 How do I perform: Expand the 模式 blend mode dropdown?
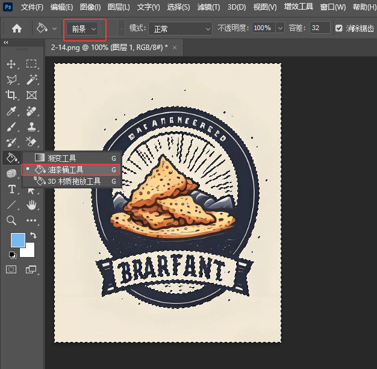[x=181, y=28]
